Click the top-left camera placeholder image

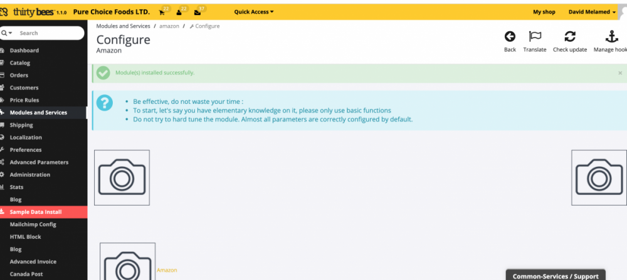(122, 177)
